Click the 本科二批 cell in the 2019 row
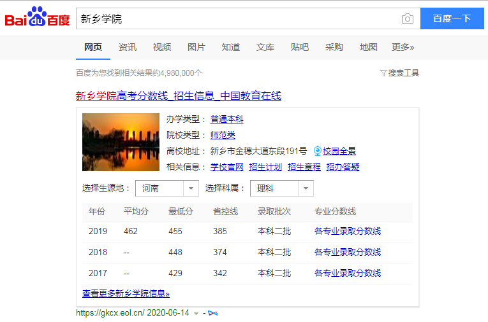488x322 pixels. 274,232
